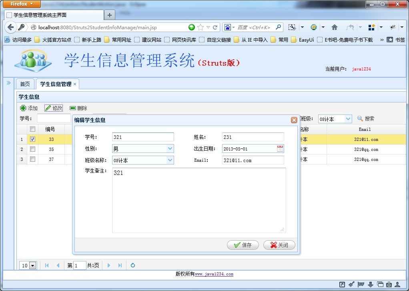Click the 关闭 close button in dialog
This screenshot has height=291, width=409.
279,245
